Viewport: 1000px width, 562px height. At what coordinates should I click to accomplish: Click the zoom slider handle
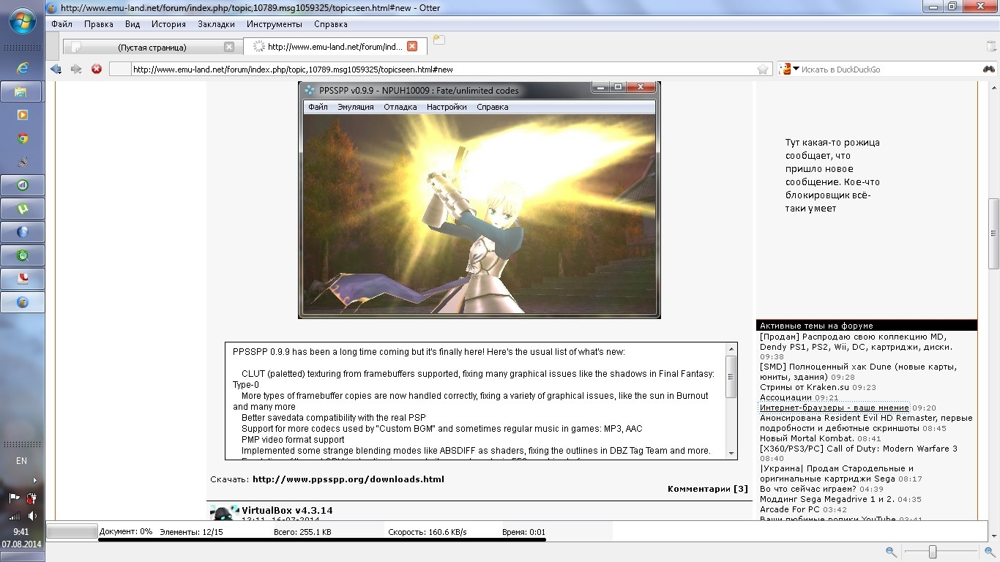click(933, 552)
